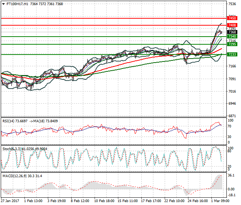Click the 6946 price scale value

pos(232,104)
